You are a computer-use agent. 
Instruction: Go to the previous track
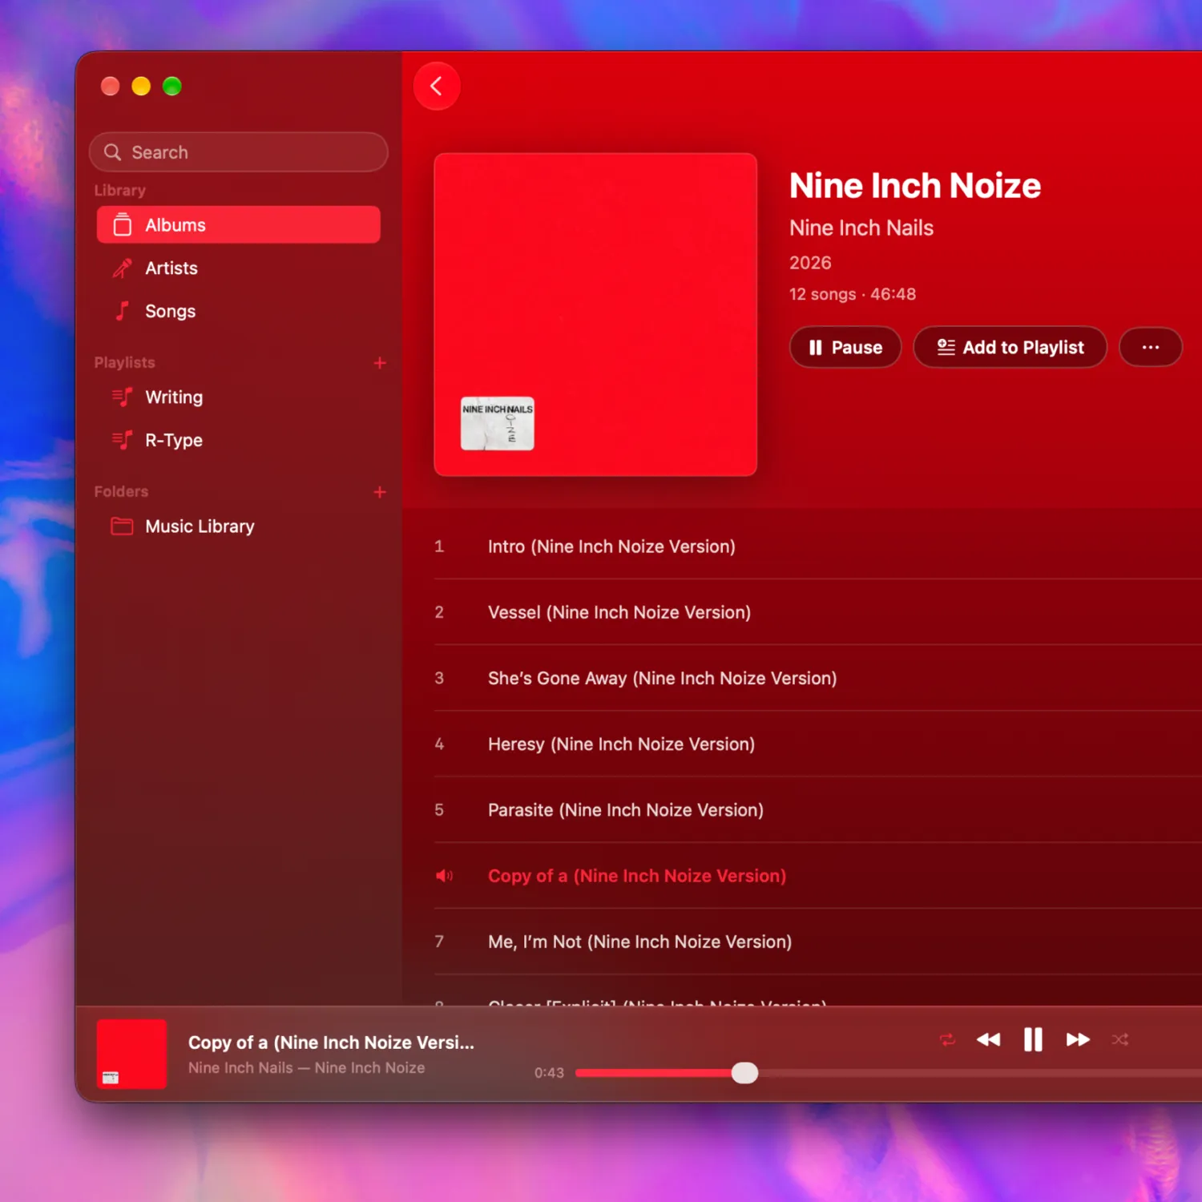(989, 1039)
